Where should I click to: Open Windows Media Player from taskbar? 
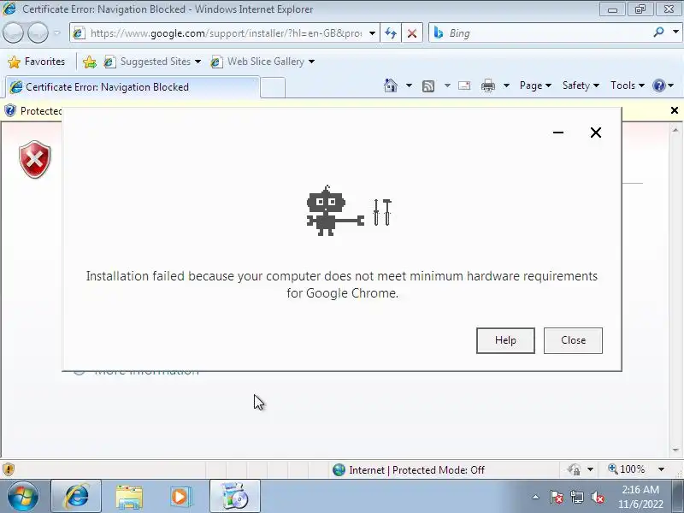tap(180, 497)
